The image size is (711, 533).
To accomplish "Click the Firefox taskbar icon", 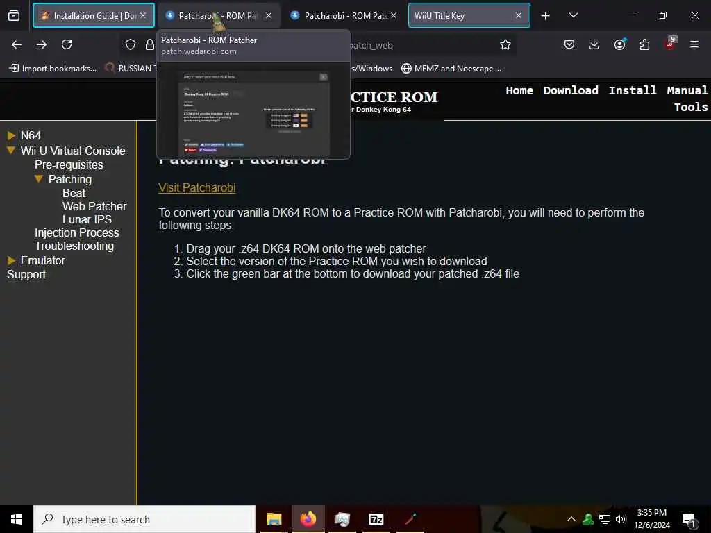I will pyautogui.click(x=308, y=519).
